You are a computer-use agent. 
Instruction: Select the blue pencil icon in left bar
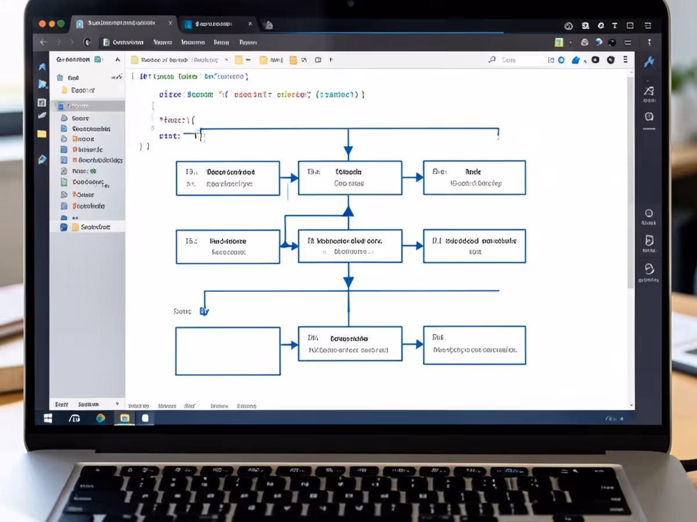(42, 159)
